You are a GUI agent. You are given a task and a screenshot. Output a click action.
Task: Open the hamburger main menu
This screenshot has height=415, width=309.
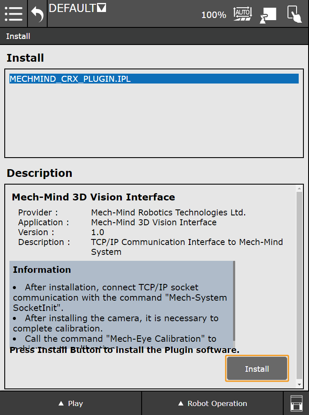pos(13,14)
